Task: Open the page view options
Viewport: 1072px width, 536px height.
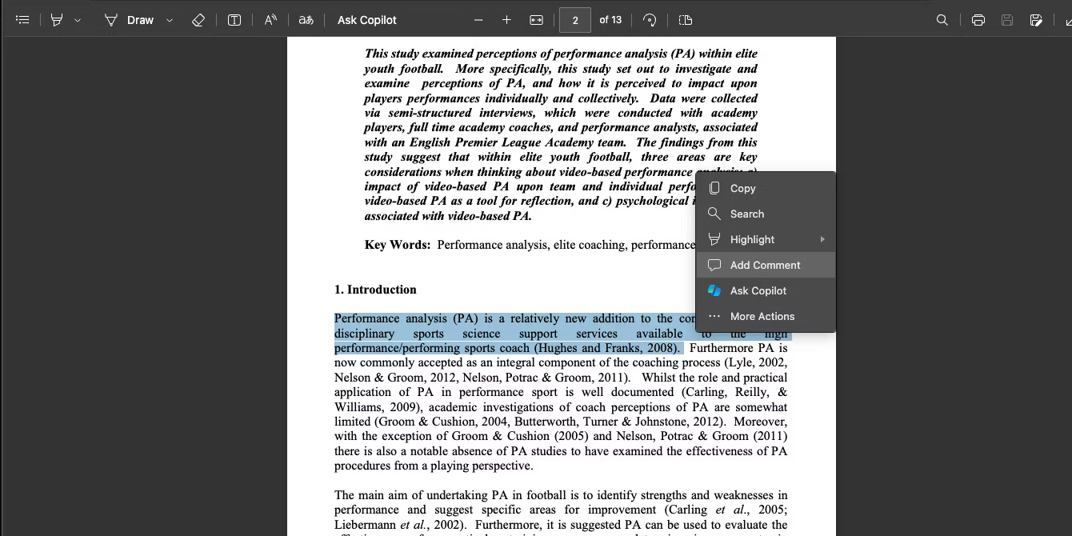Action: tap(686, 20)
